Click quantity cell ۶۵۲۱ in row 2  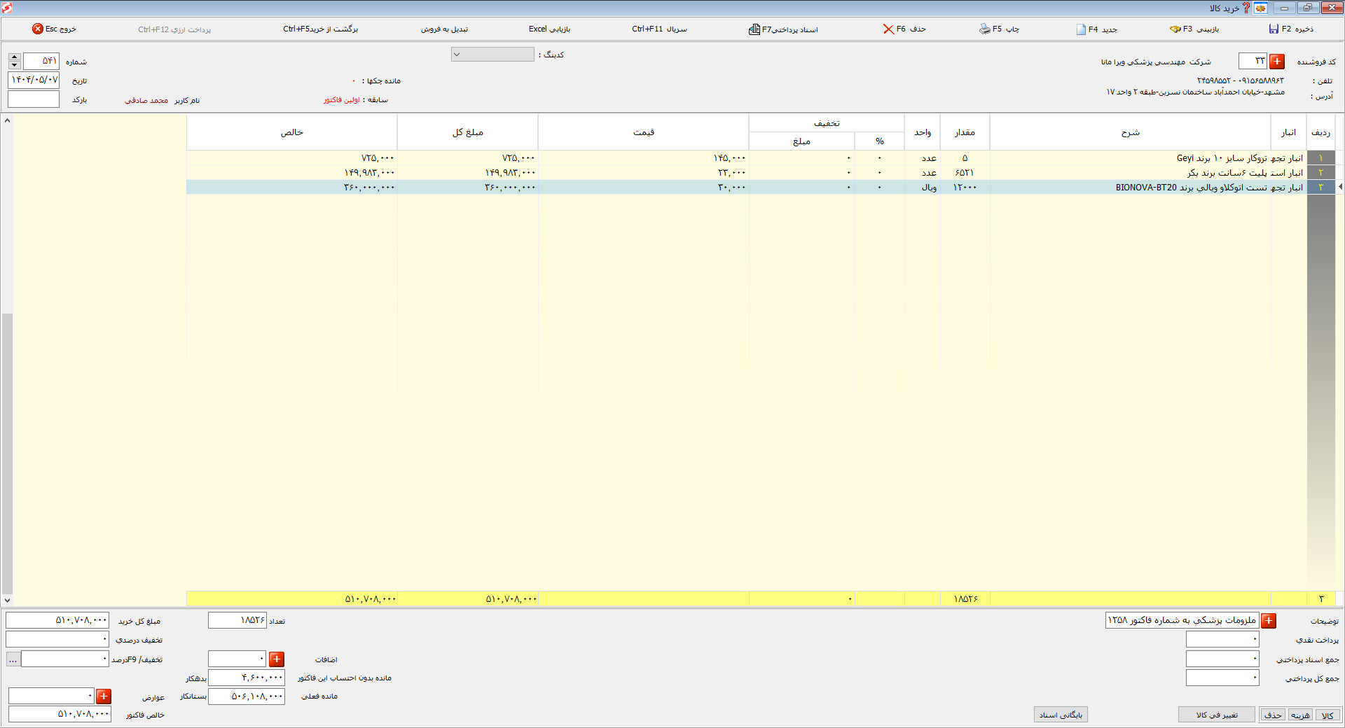coord(965,173)
